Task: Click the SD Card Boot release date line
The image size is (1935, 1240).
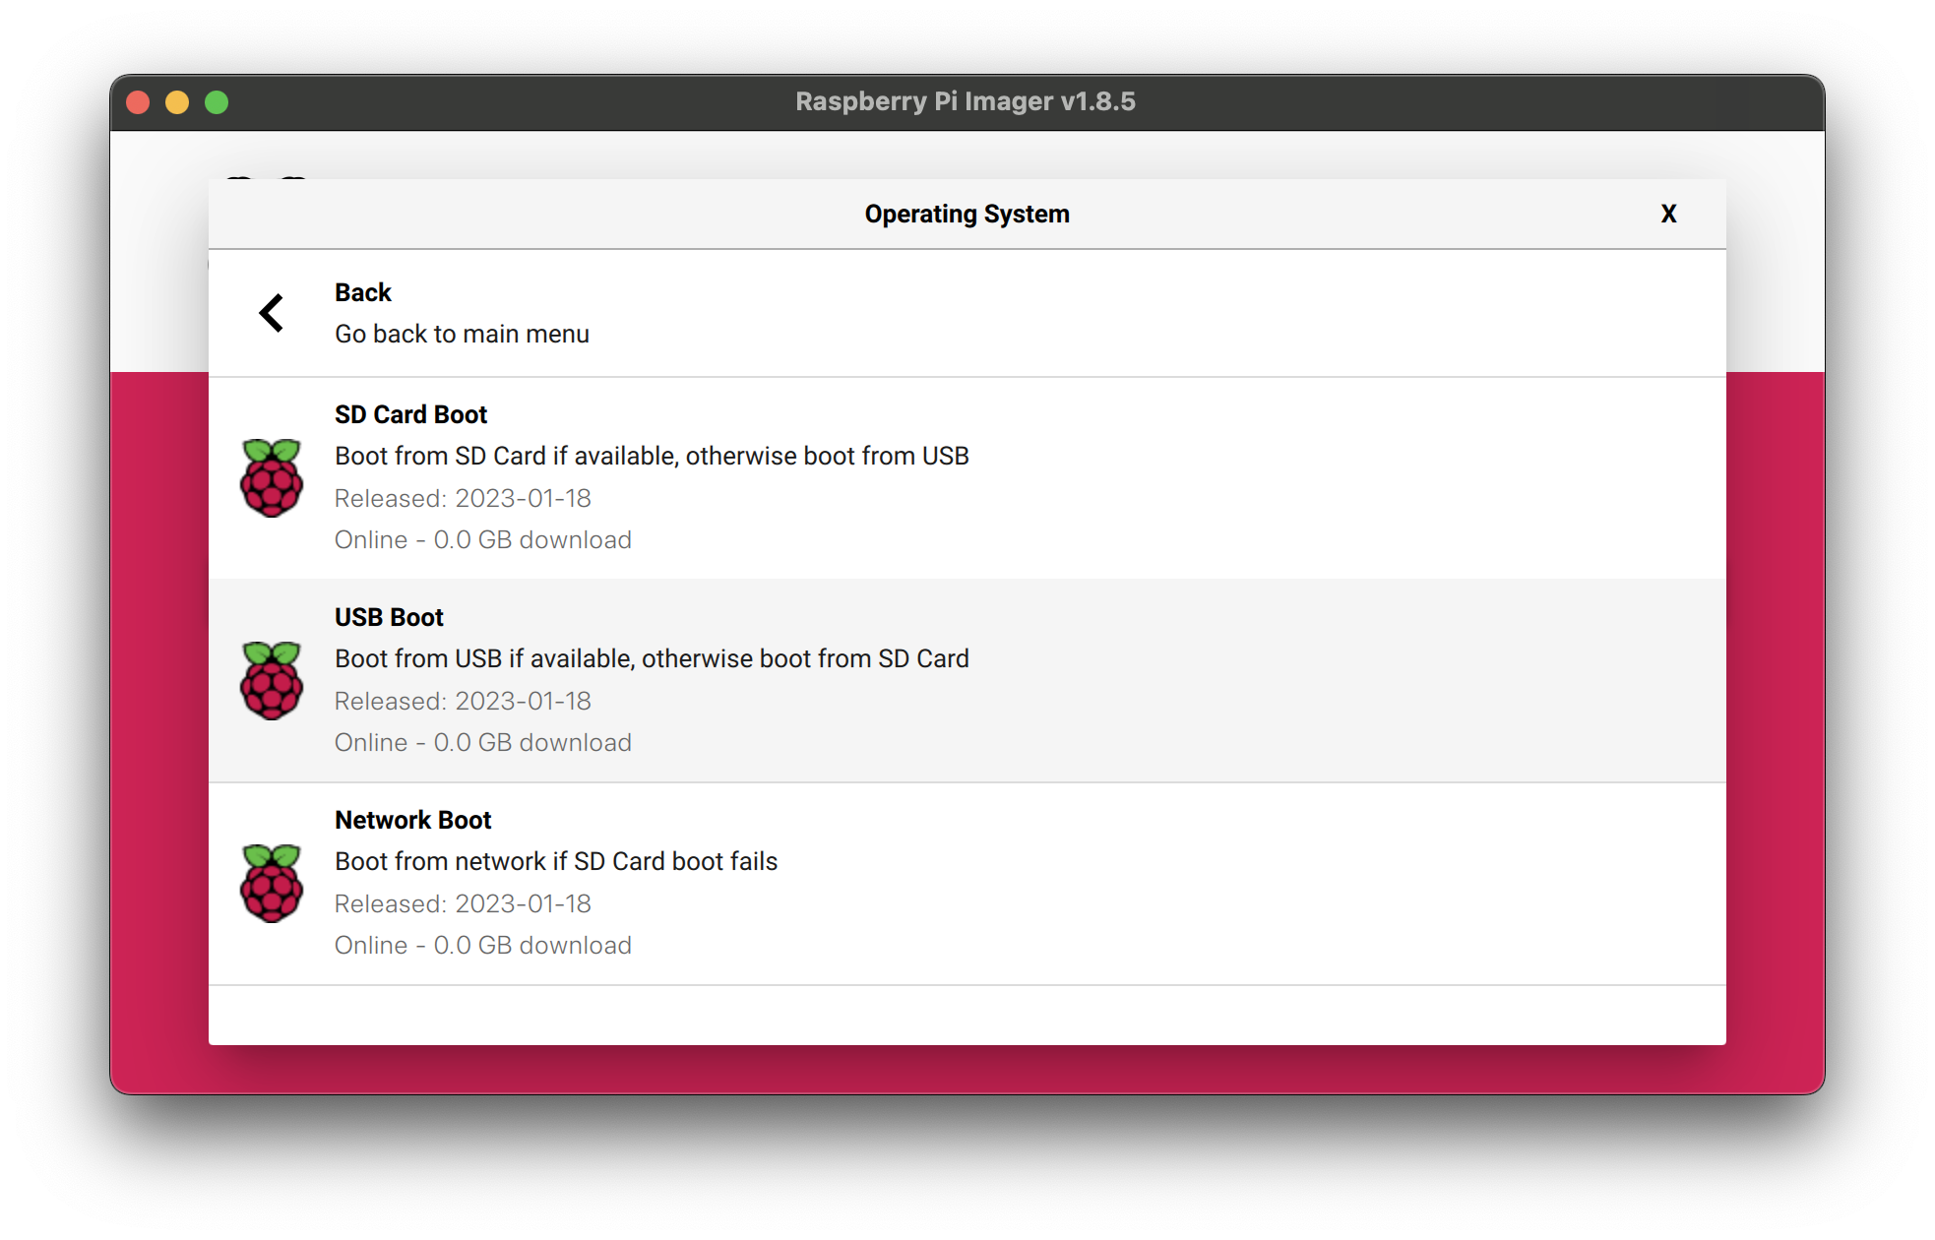Action: [463, 498]
